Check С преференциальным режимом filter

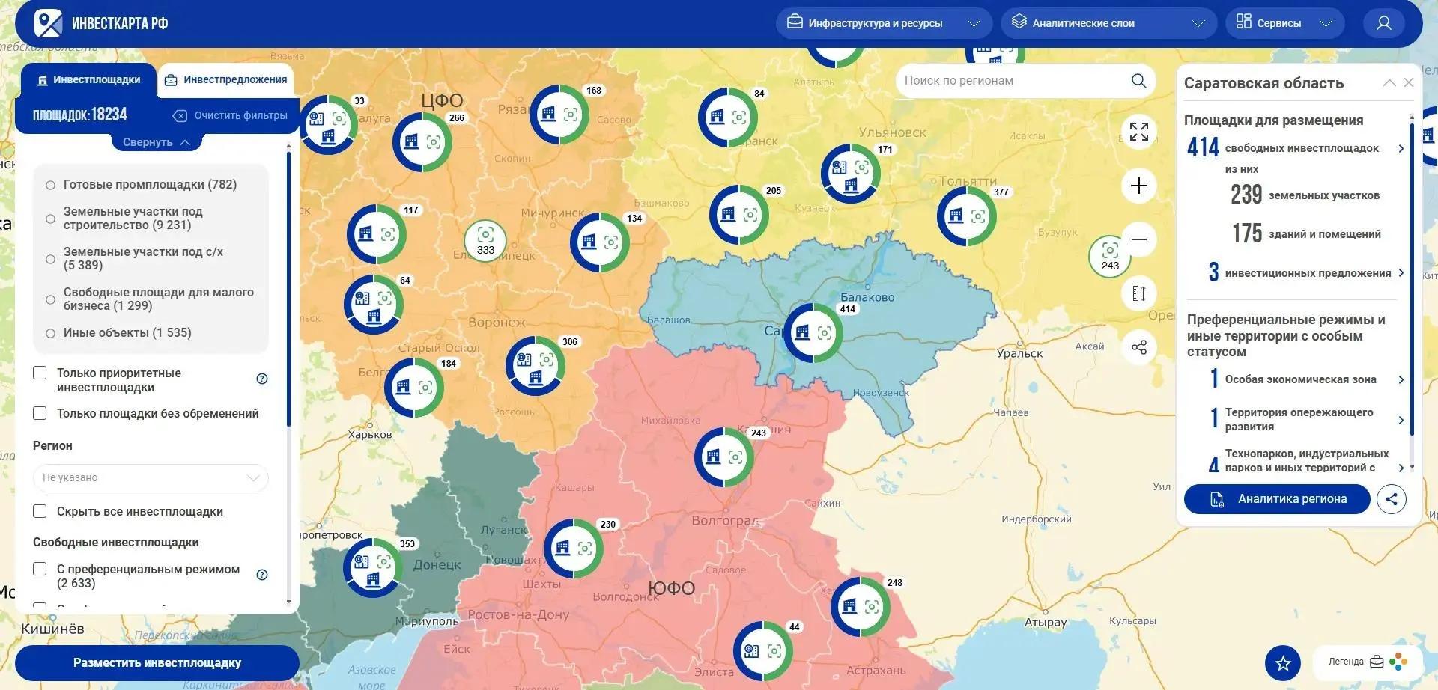pos(40,569)
